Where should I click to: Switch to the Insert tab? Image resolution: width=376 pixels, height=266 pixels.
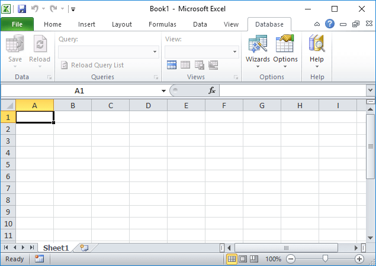(x=86, y=24)
